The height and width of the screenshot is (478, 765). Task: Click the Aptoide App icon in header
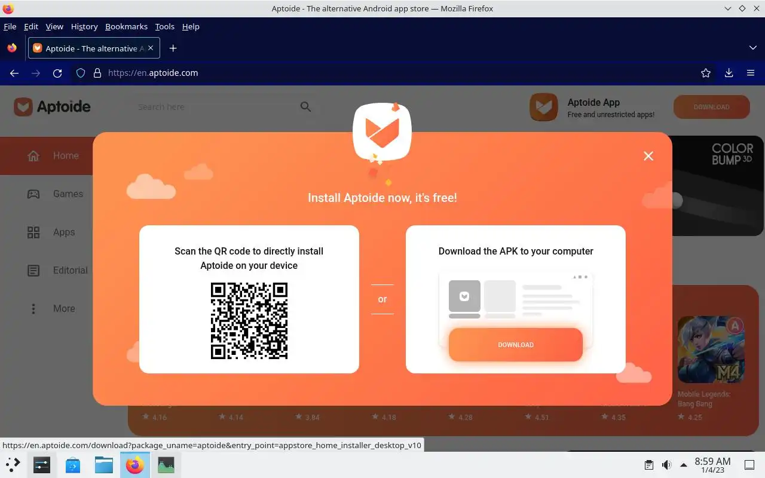coord(543,107)
